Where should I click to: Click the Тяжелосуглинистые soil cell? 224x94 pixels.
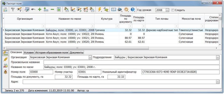point(191,30)
